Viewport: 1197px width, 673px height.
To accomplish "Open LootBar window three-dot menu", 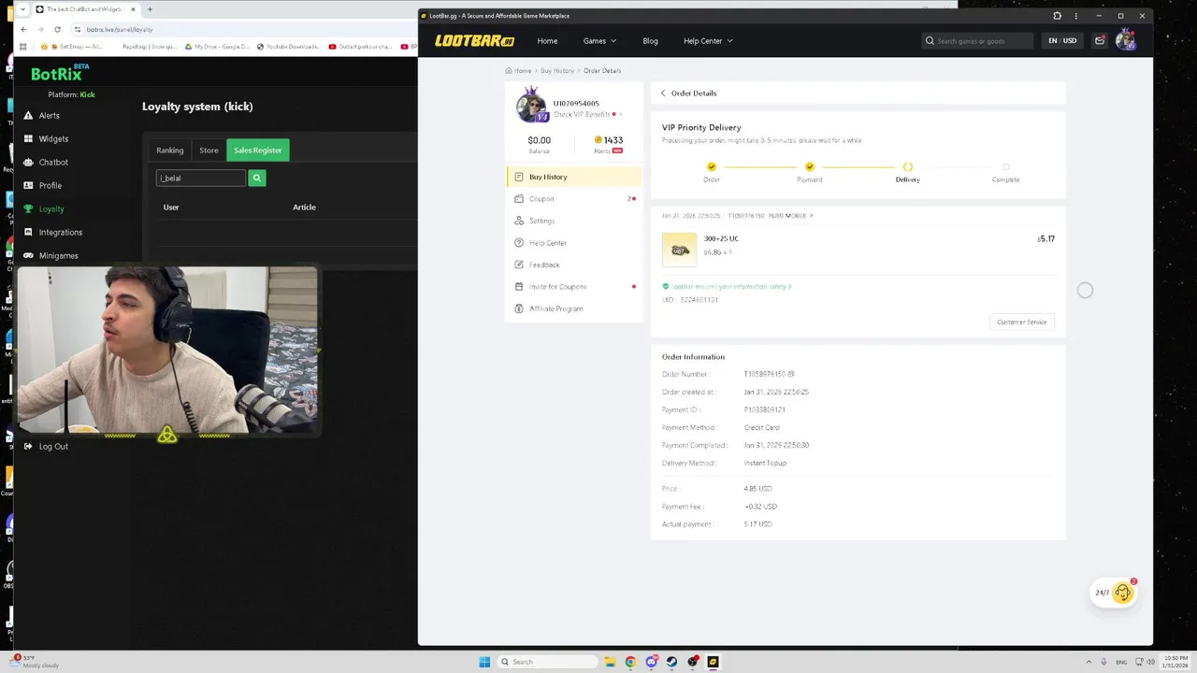I will (x=1075, y=16).
